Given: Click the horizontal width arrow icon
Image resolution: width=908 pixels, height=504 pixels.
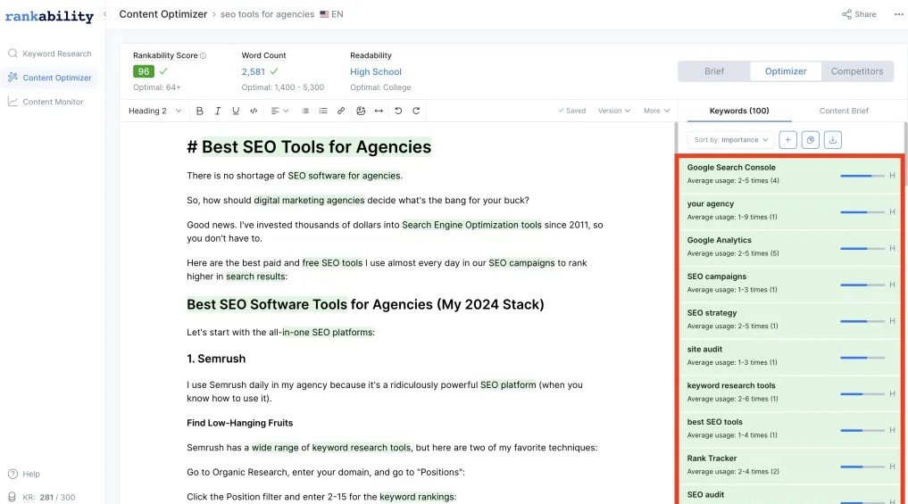Looking at the screenshot, I should click(x=379, y=111).
